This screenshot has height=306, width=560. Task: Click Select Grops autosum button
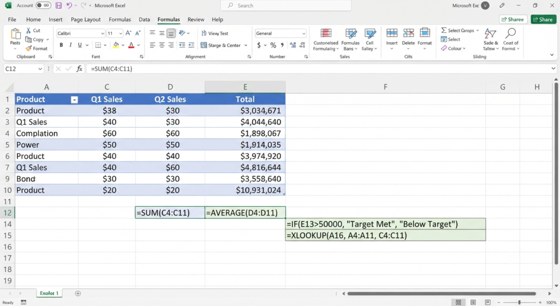tap(459, 31)
